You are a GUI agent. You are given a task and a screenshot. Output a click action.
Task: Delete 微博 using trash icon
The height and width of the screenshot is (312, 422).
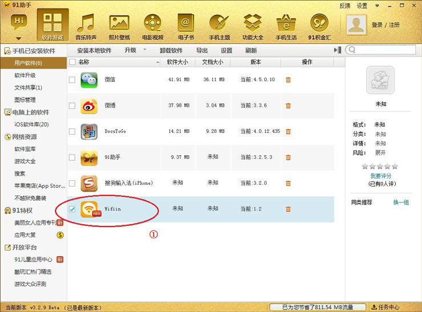[288, 106]
